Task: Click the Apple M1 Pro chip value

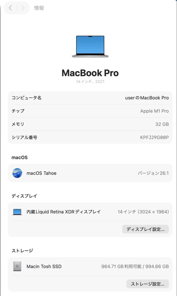Action: pos(154,111)
